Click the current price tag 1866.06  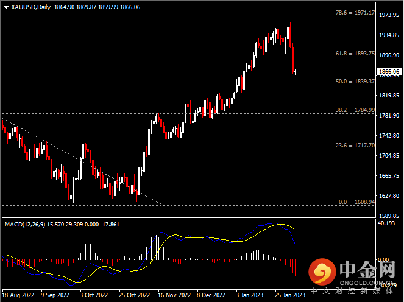pyautogui.click(x=388, y=71)
